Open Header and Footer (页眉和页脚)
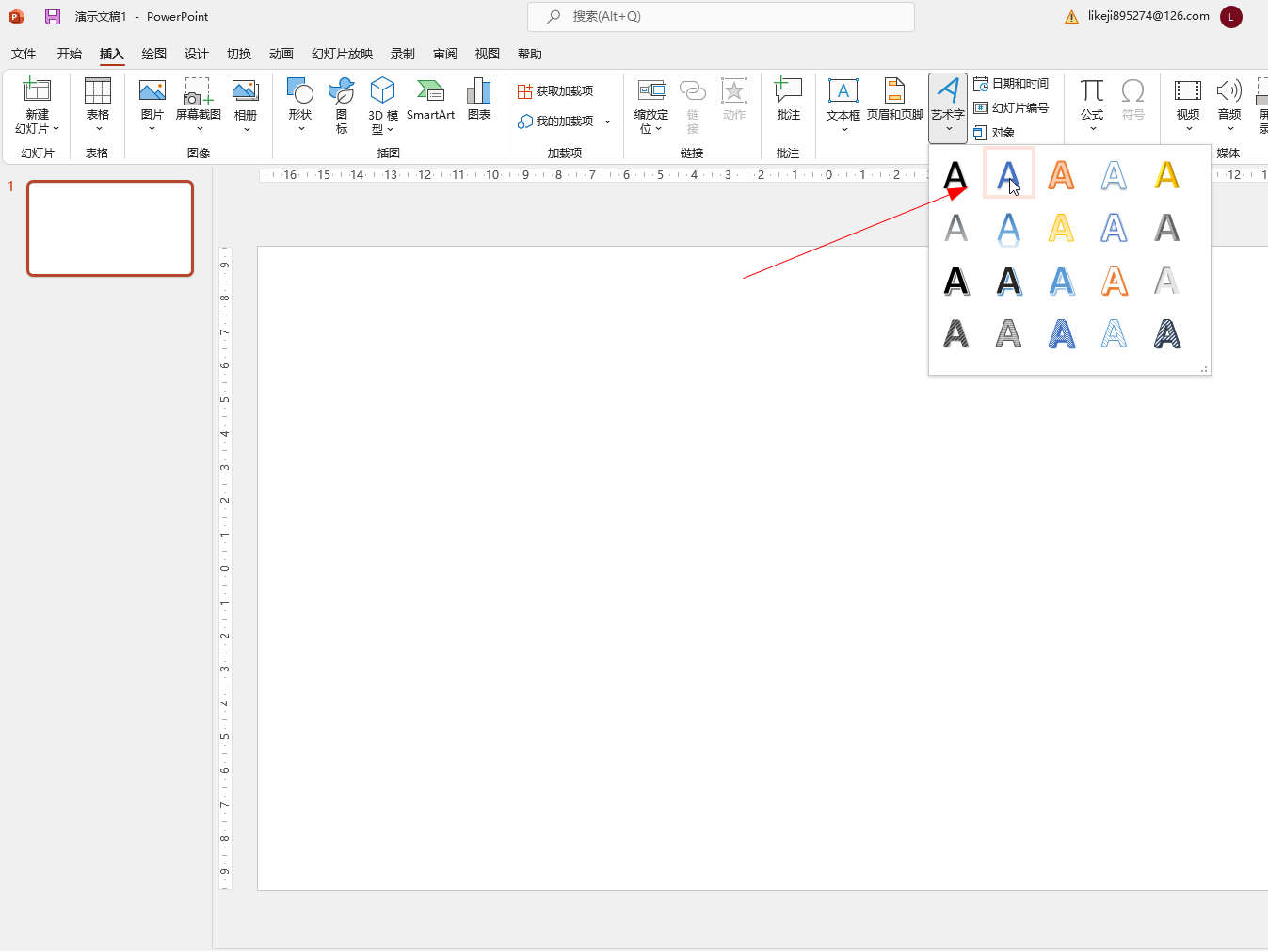Image resolution: width=1268 pixels, height=952 pixels. tap(894, 100)
